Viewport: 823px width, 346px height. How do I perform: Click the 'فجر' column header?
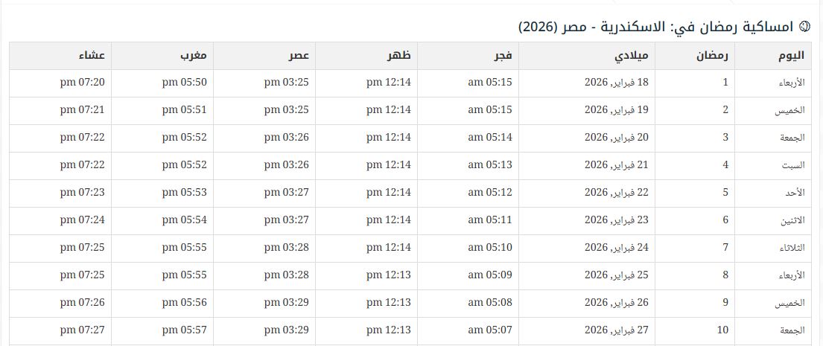501,55
